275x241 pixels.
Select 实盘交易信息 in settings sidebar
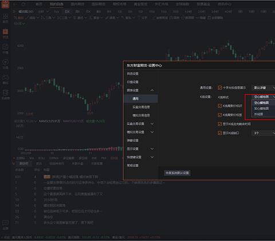tap(141, 107)
